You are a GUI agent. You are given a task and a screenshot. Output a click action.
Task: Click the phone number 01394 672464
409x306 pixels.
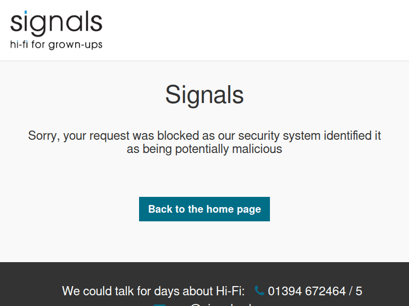pos(308,291)
